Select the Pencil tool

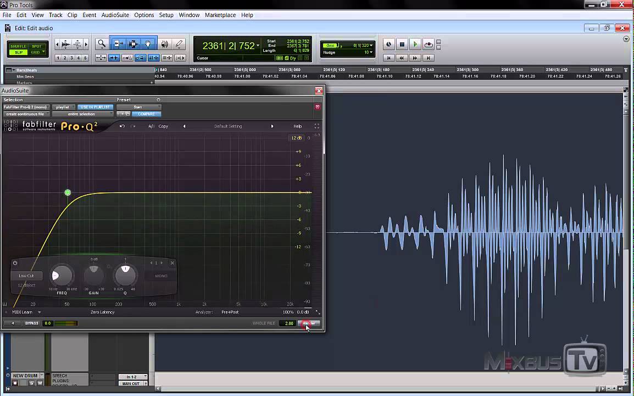179,44
